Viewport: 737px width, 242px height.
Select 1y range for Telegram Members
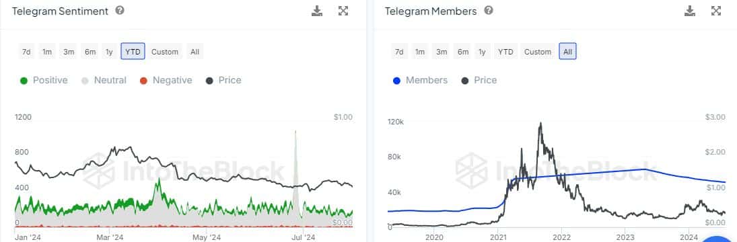tap(482, 52)
